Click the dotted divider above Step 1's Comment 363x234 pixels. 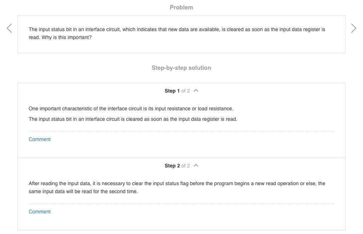pyautogui.click(x=181, y=131)
